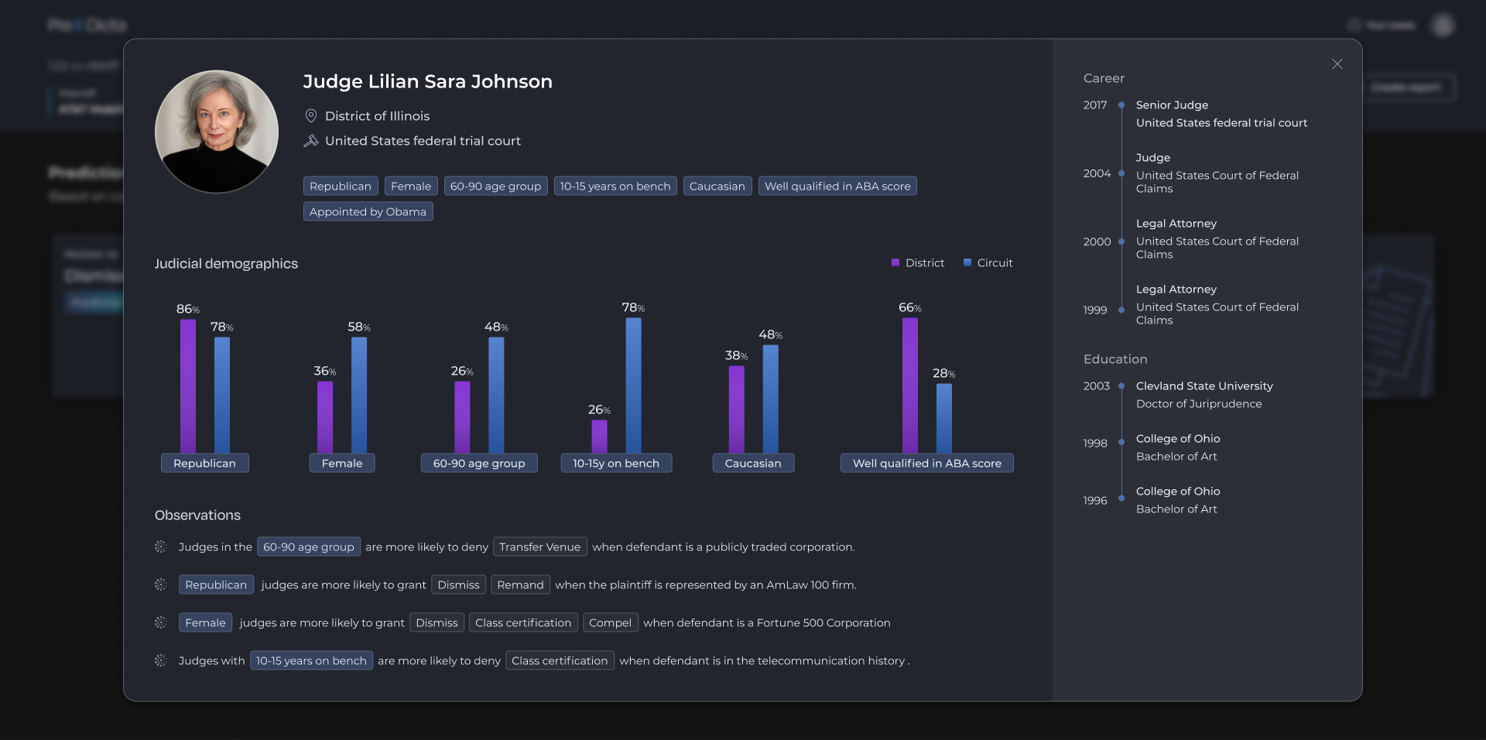Click the location pin icon
Screen dimensions: 1486x740
311,116
